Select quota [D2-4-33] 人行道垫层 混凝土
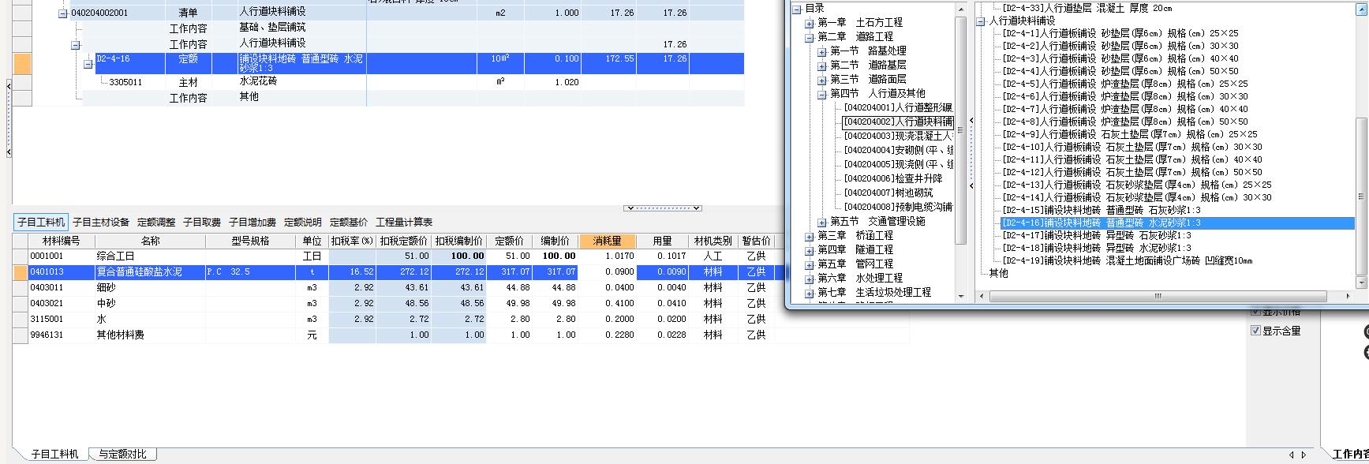Image resolution: width=1369 pixels, height=464 pixels. [1087, 9]
